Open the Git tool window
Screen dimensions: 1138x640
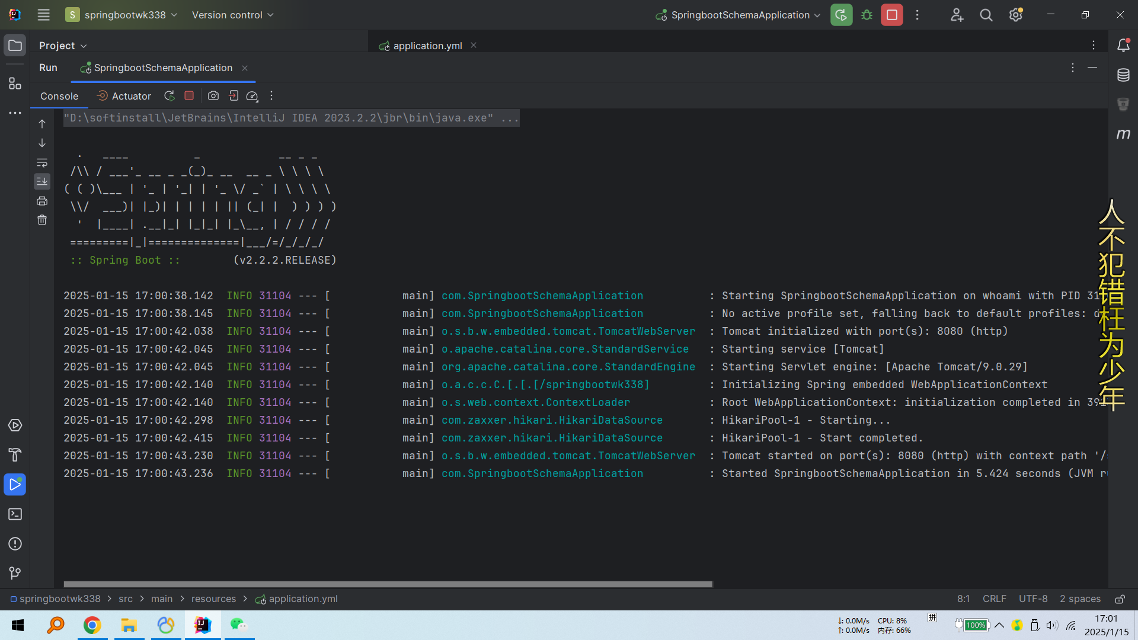tap(15, 573)
